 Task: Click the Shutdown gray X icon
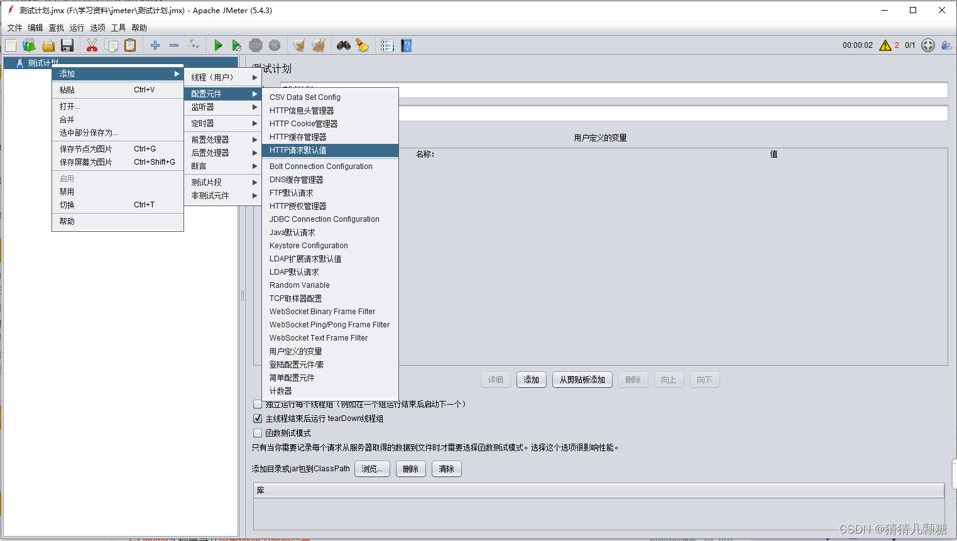click(275, 45)
